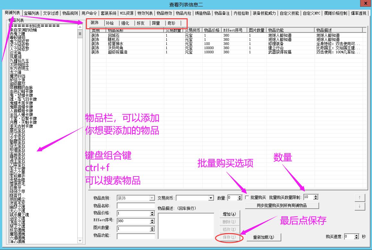372x250 pixels.
Task: Open the 交易货币 dropdown
Action: point(211,198)
